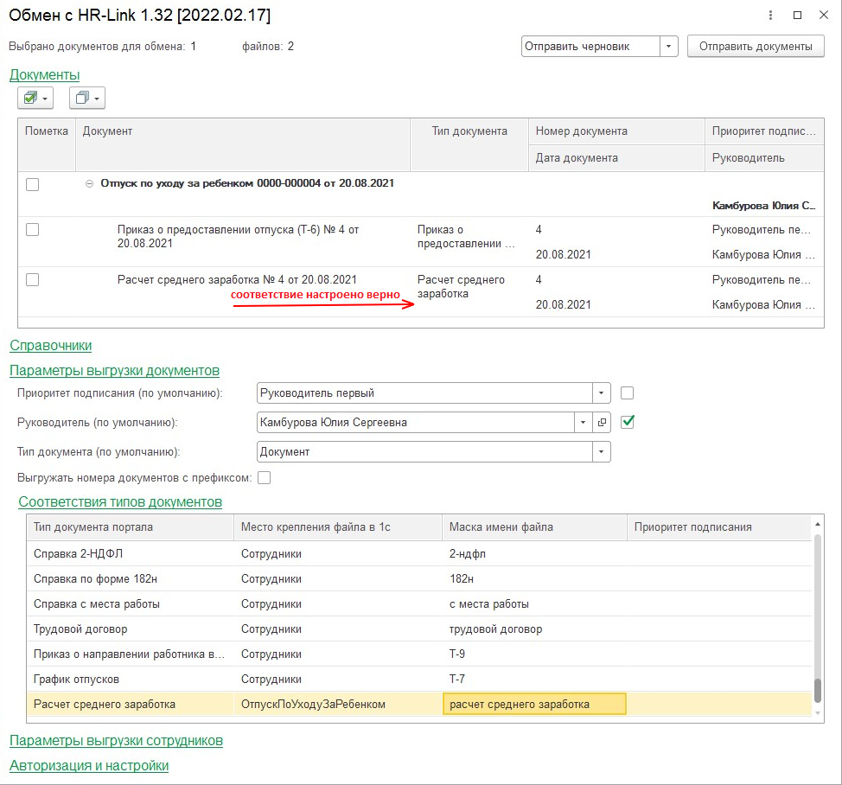Tick checkbox for Расчет среднего заработка document row
The image size is (842, 785).
[33, 280]
